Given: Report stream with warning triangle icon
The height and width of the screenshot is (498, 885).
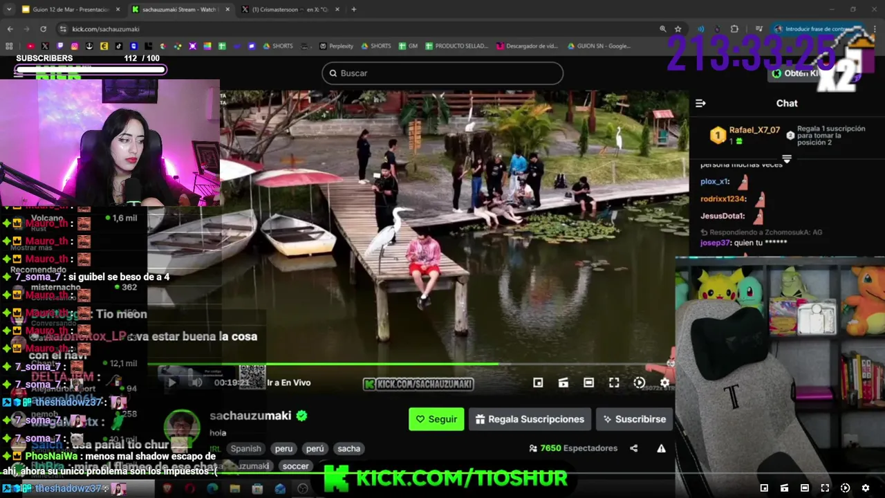Looking at the screenshot, I should (661, 448).
